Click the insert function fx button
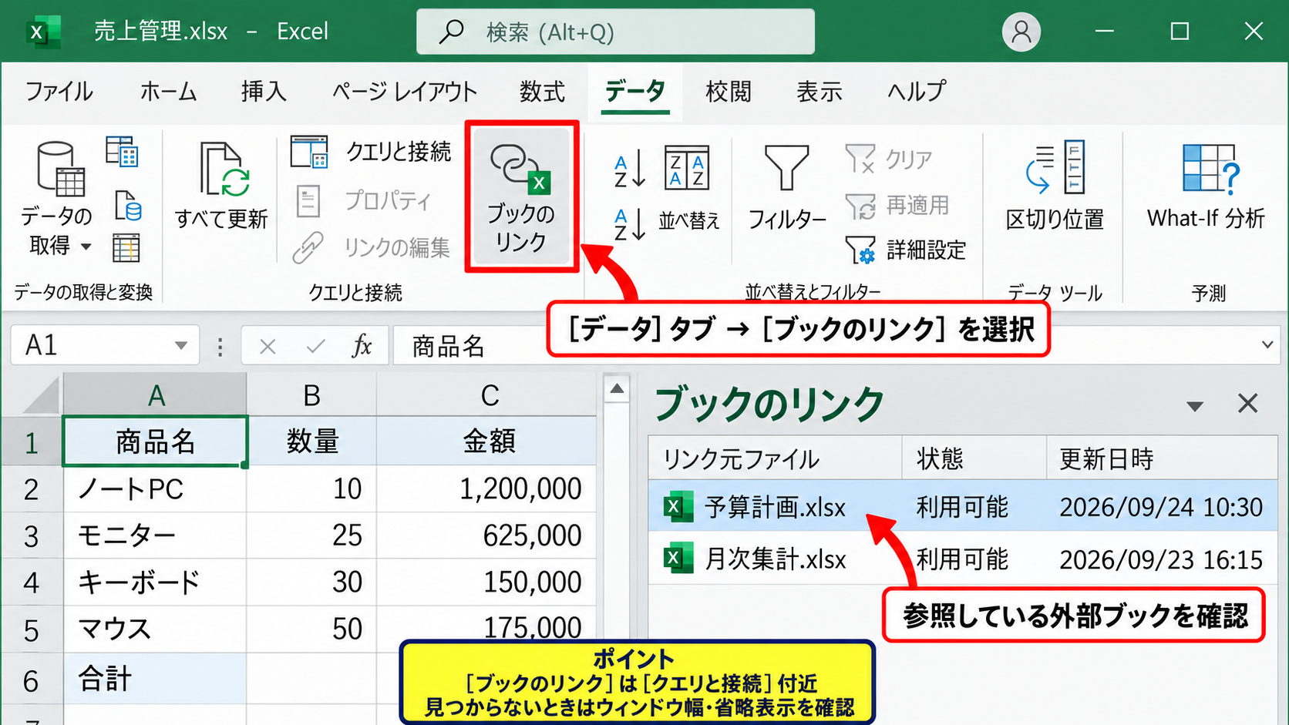Viewport: 1289px width, 725px height. pos(362,346)
